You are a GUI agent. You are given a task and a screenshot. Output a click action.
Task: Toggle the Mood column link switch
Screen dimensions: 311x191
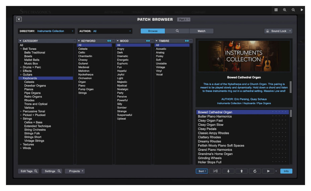[148, 41]
